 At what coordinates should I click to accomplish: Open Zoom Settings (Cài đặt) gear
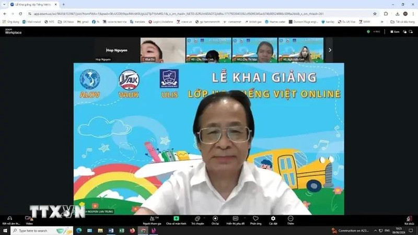(x=273, y=220)
